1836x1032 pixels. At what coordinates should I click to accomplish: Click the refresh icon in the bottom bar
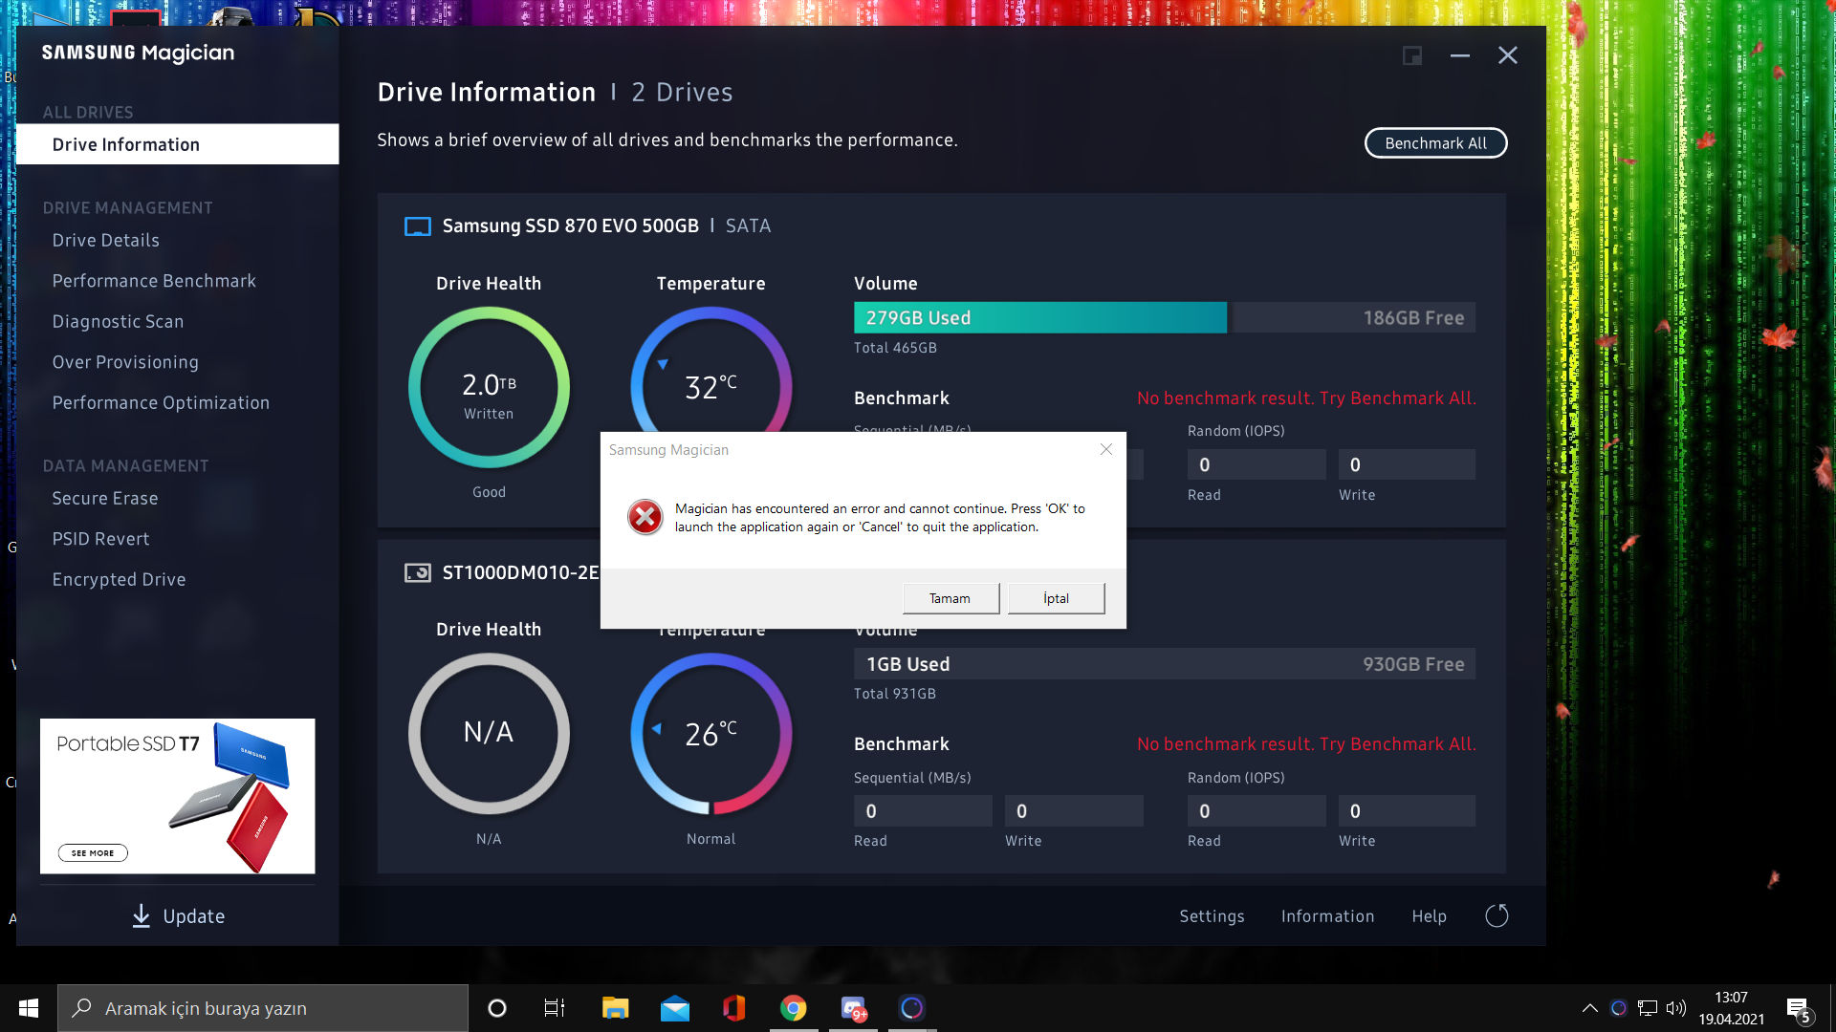coord(1497,916)
